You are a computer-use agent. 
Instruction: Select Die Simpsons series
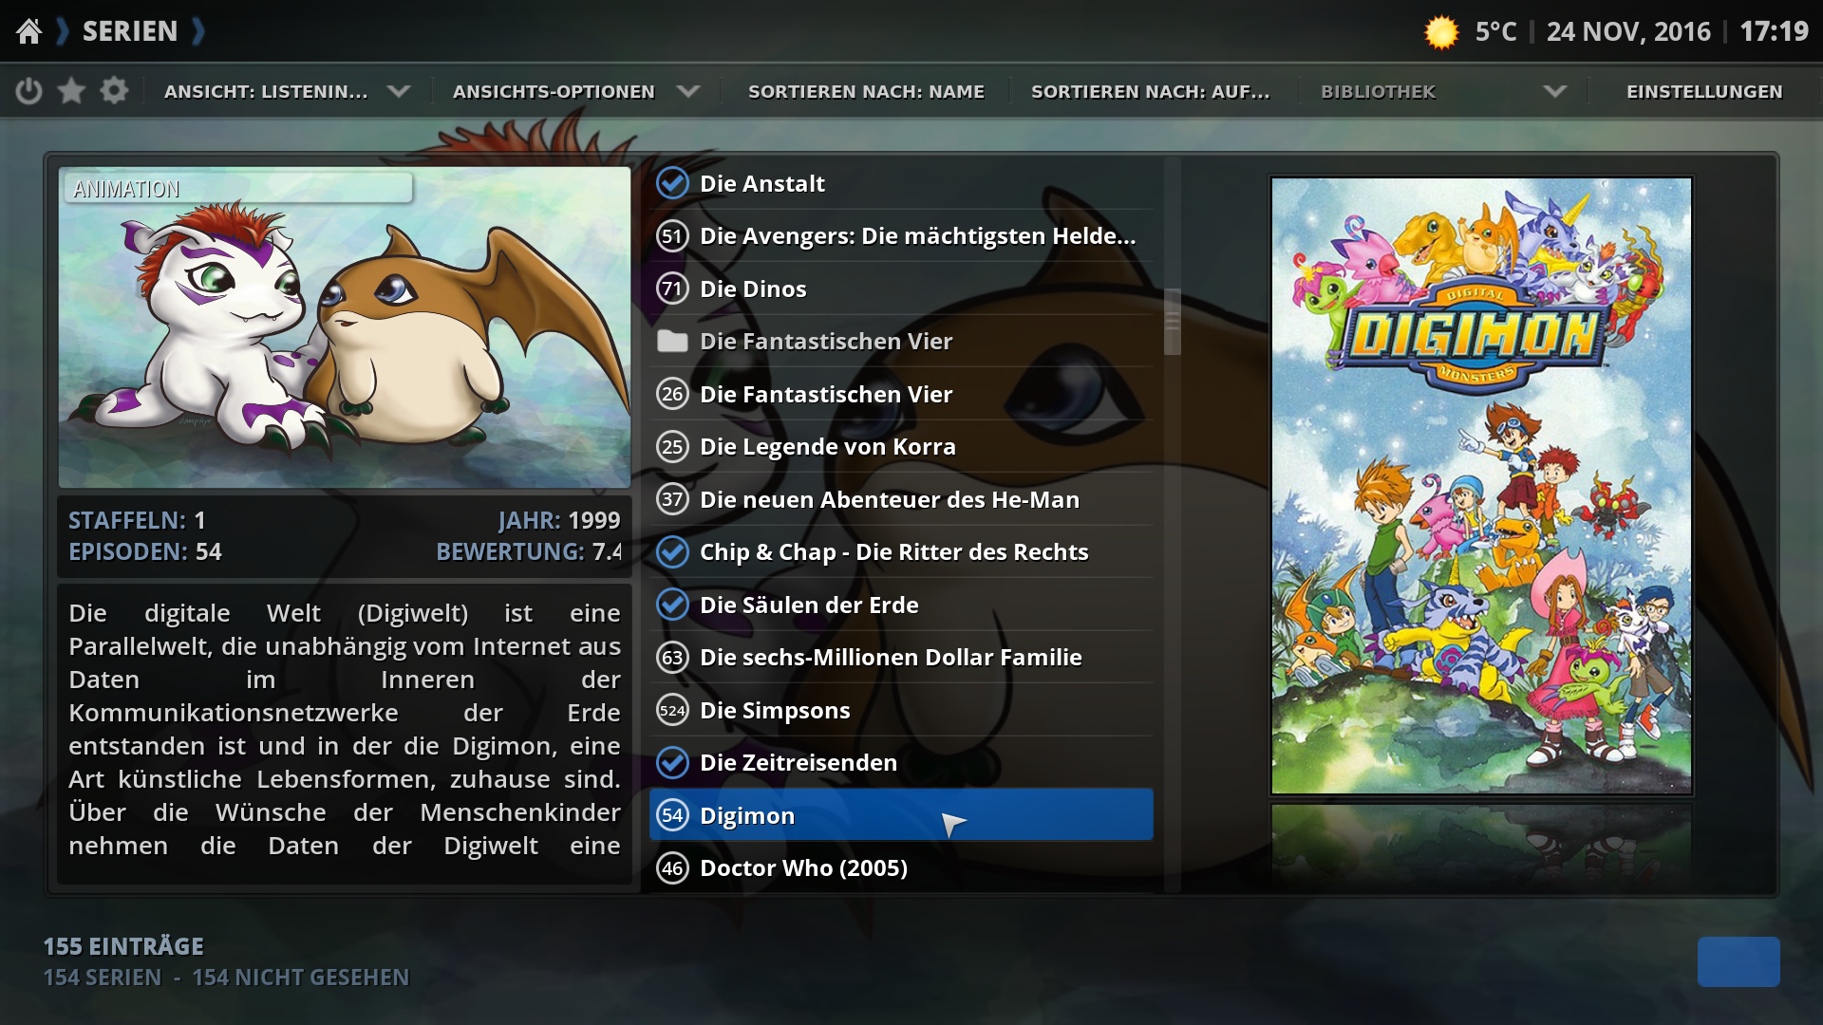(x=901, y=710)
